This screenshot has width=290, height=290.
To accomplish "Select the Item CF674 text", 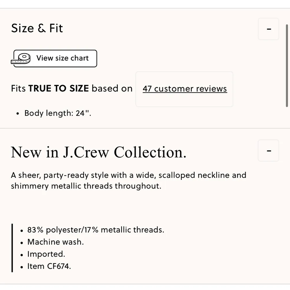I will pos(49,266).
